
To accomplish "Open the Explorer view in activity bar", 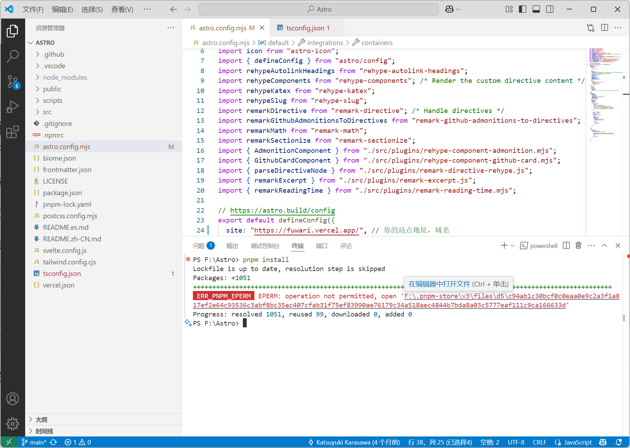I will 13,31.
